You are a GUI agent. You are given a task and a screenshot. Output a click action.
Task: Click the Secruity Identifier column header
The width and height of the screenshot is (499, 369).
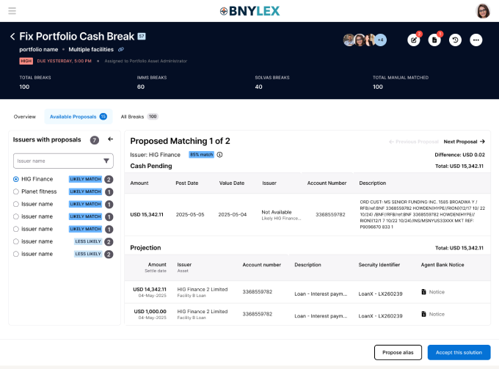point(379,265)
